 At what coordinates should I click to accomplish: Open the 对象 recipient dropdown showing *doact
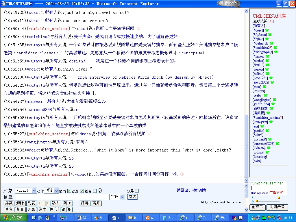pyautogui.click(x=26, y=191)
